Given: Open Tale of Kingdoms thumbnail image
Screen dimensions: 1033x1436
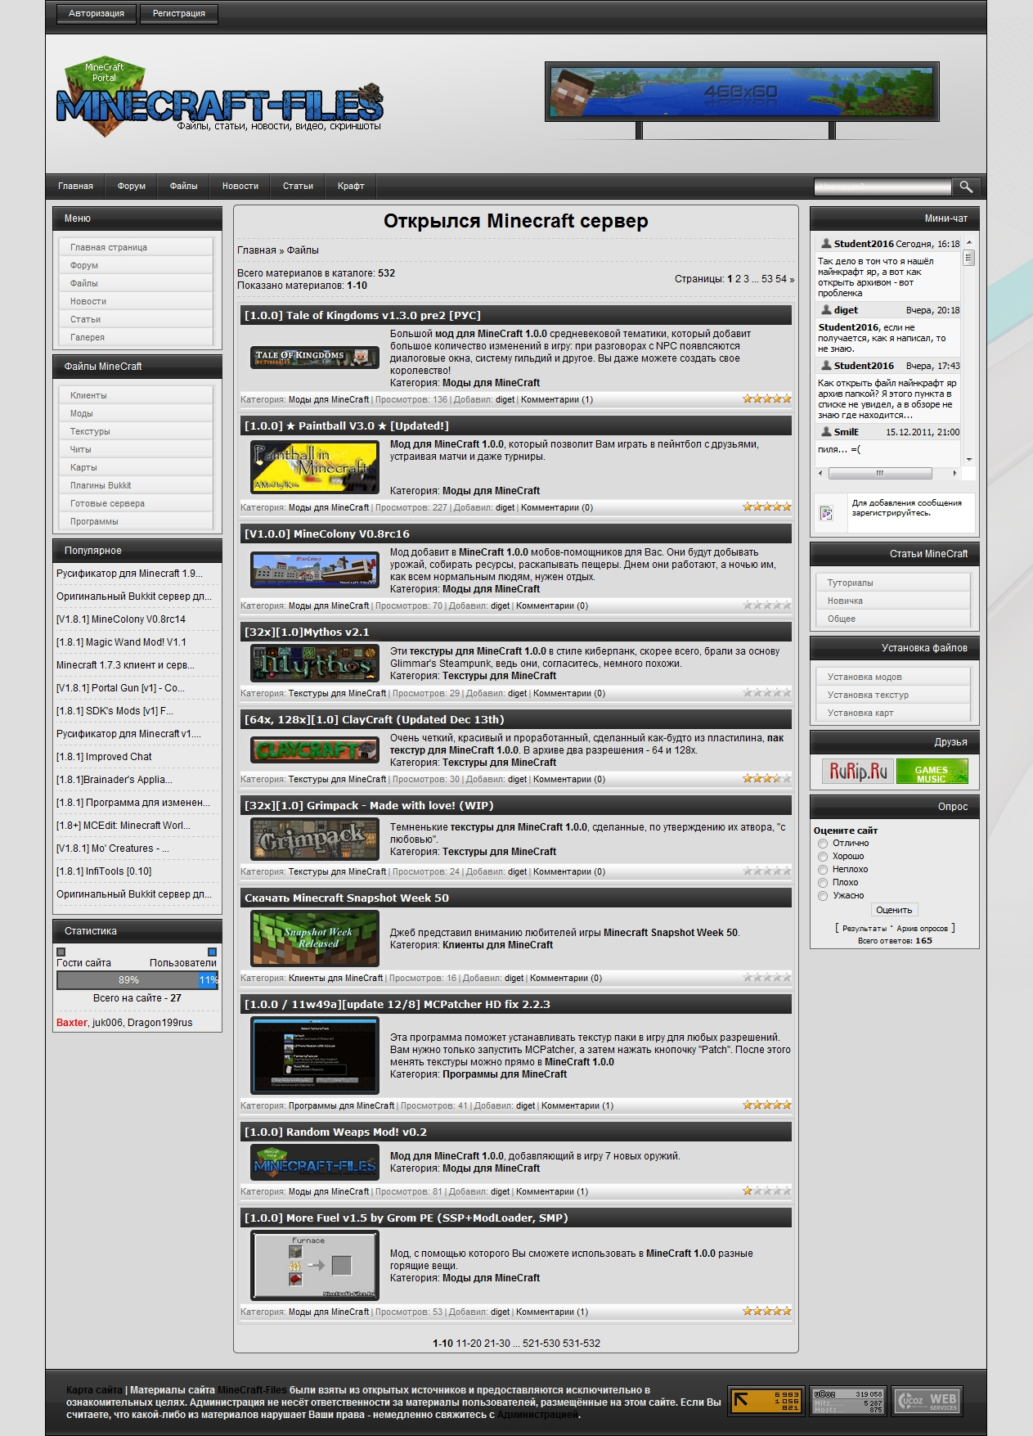Looking at the screenshot, I should point(315,357).
